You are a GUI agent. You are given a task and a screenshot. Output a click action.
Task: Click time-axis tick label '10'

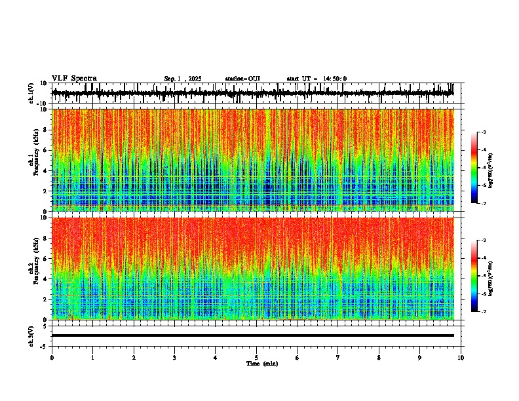pos(461,358)
